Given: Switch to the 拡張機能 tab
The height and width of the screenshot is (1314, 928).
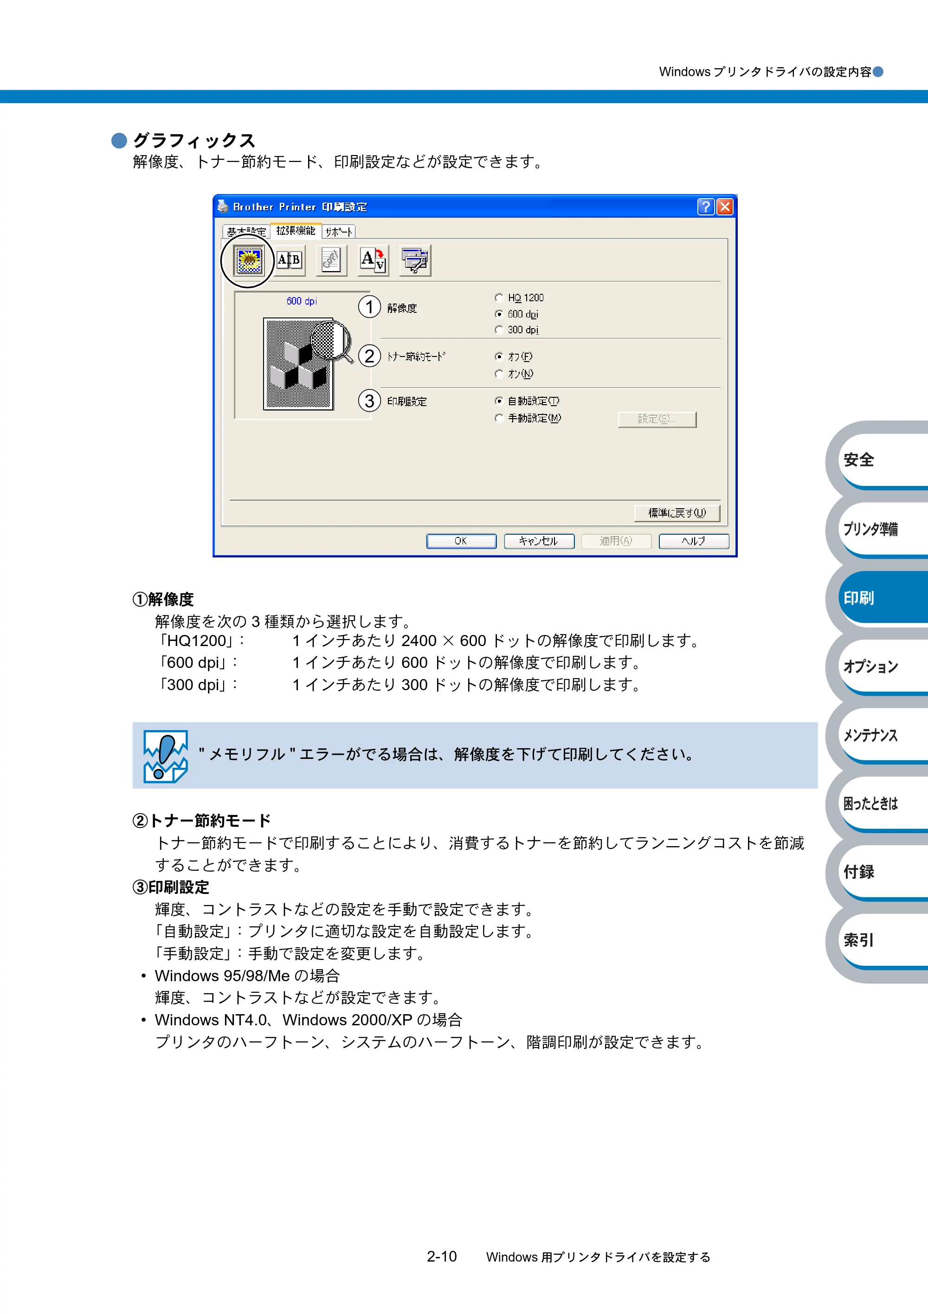Looking at the screenshot, I should pyautogui.click(x=296, y=230).
